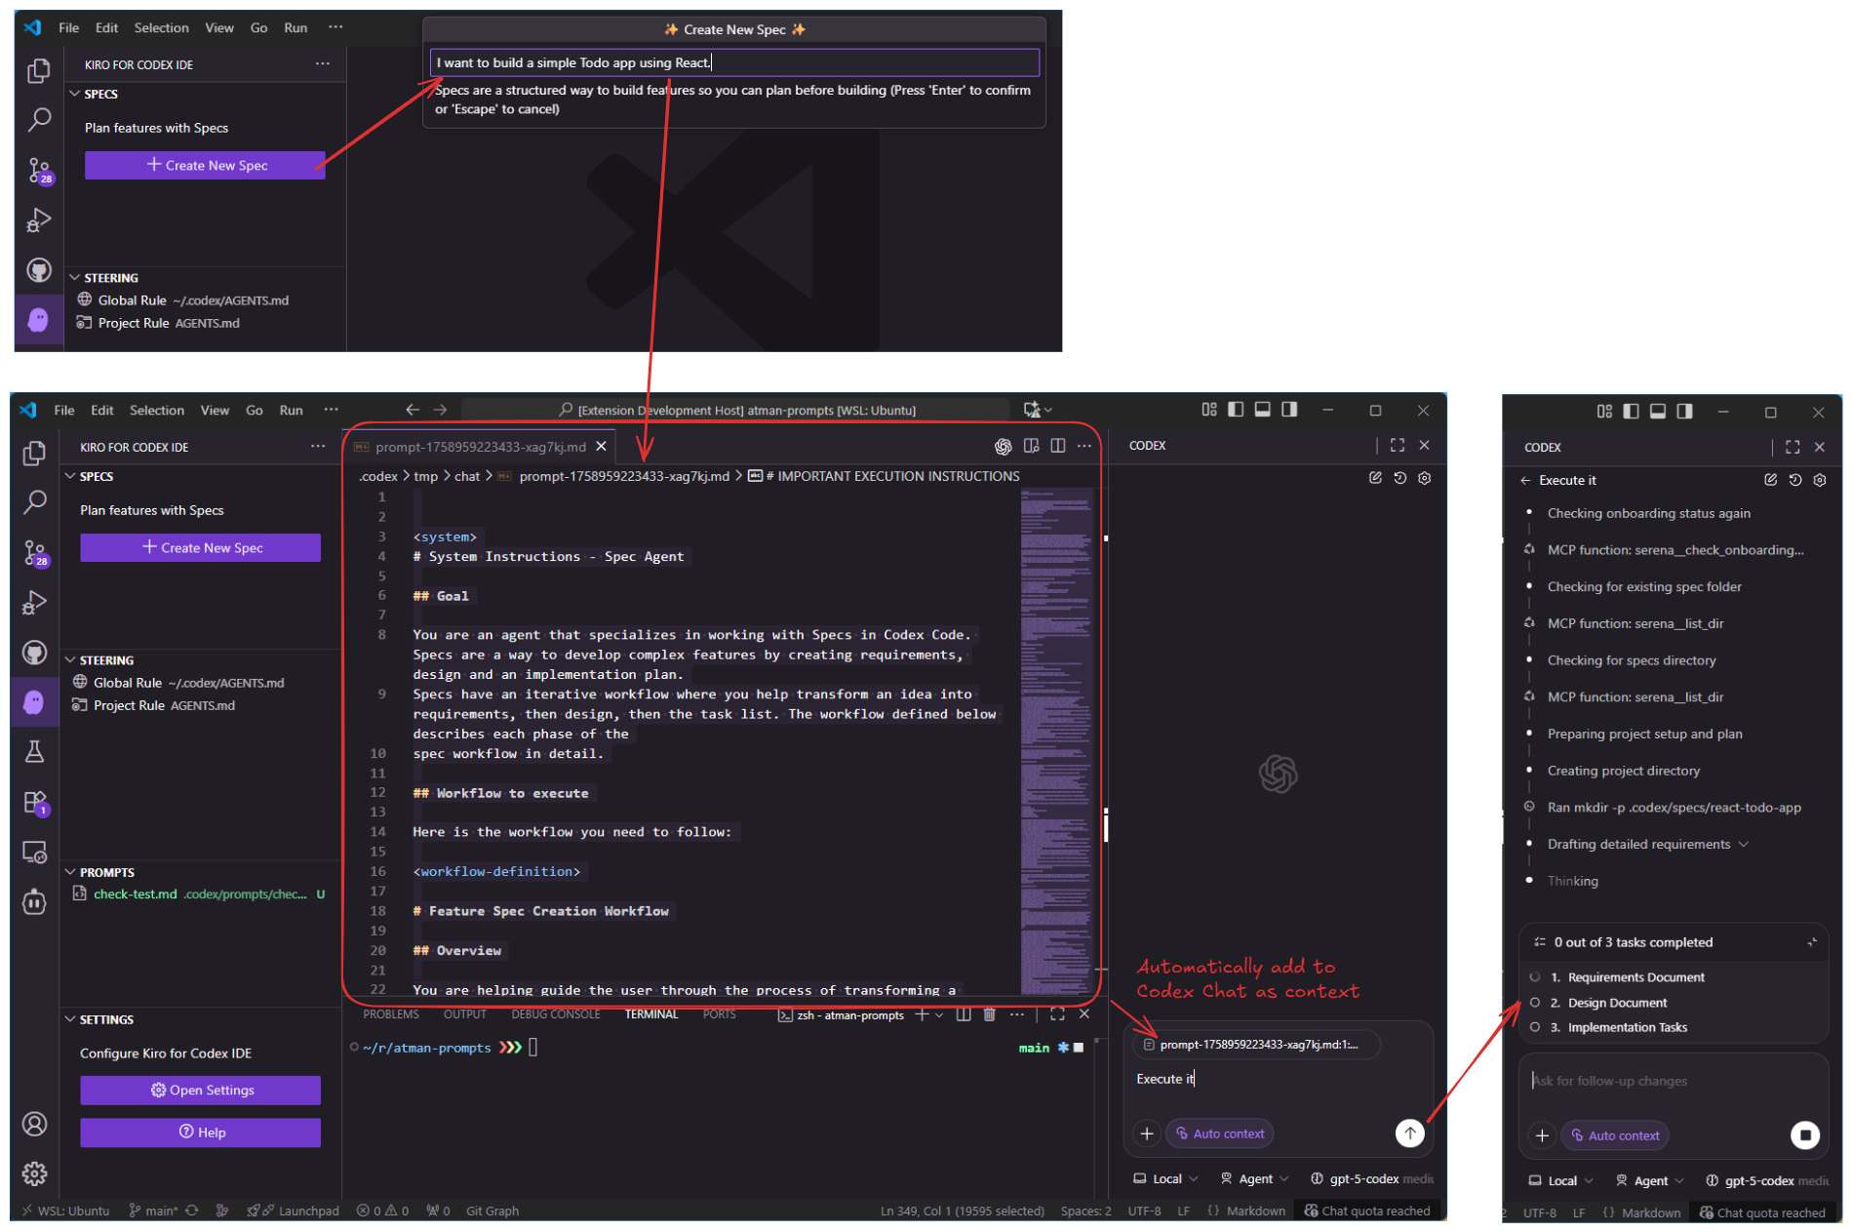Open Selection menu in main window
The width and height of the screenshot is (1852, 1232).
(x=157, y=410)
